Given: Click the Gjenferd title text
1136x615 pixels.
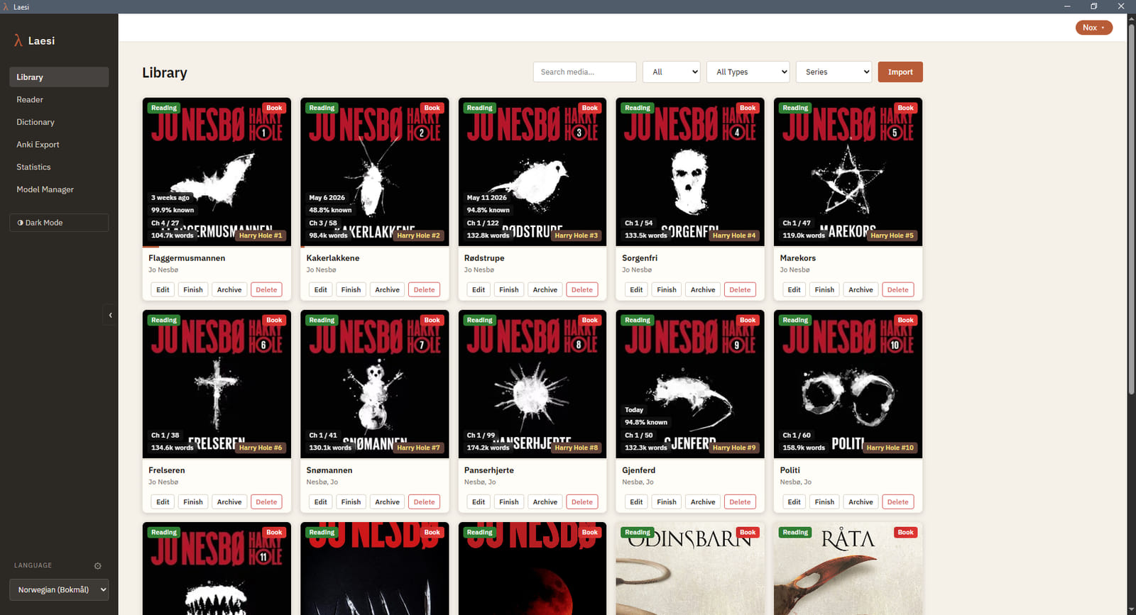Looking at the screenshot, I should click(639, 470).
